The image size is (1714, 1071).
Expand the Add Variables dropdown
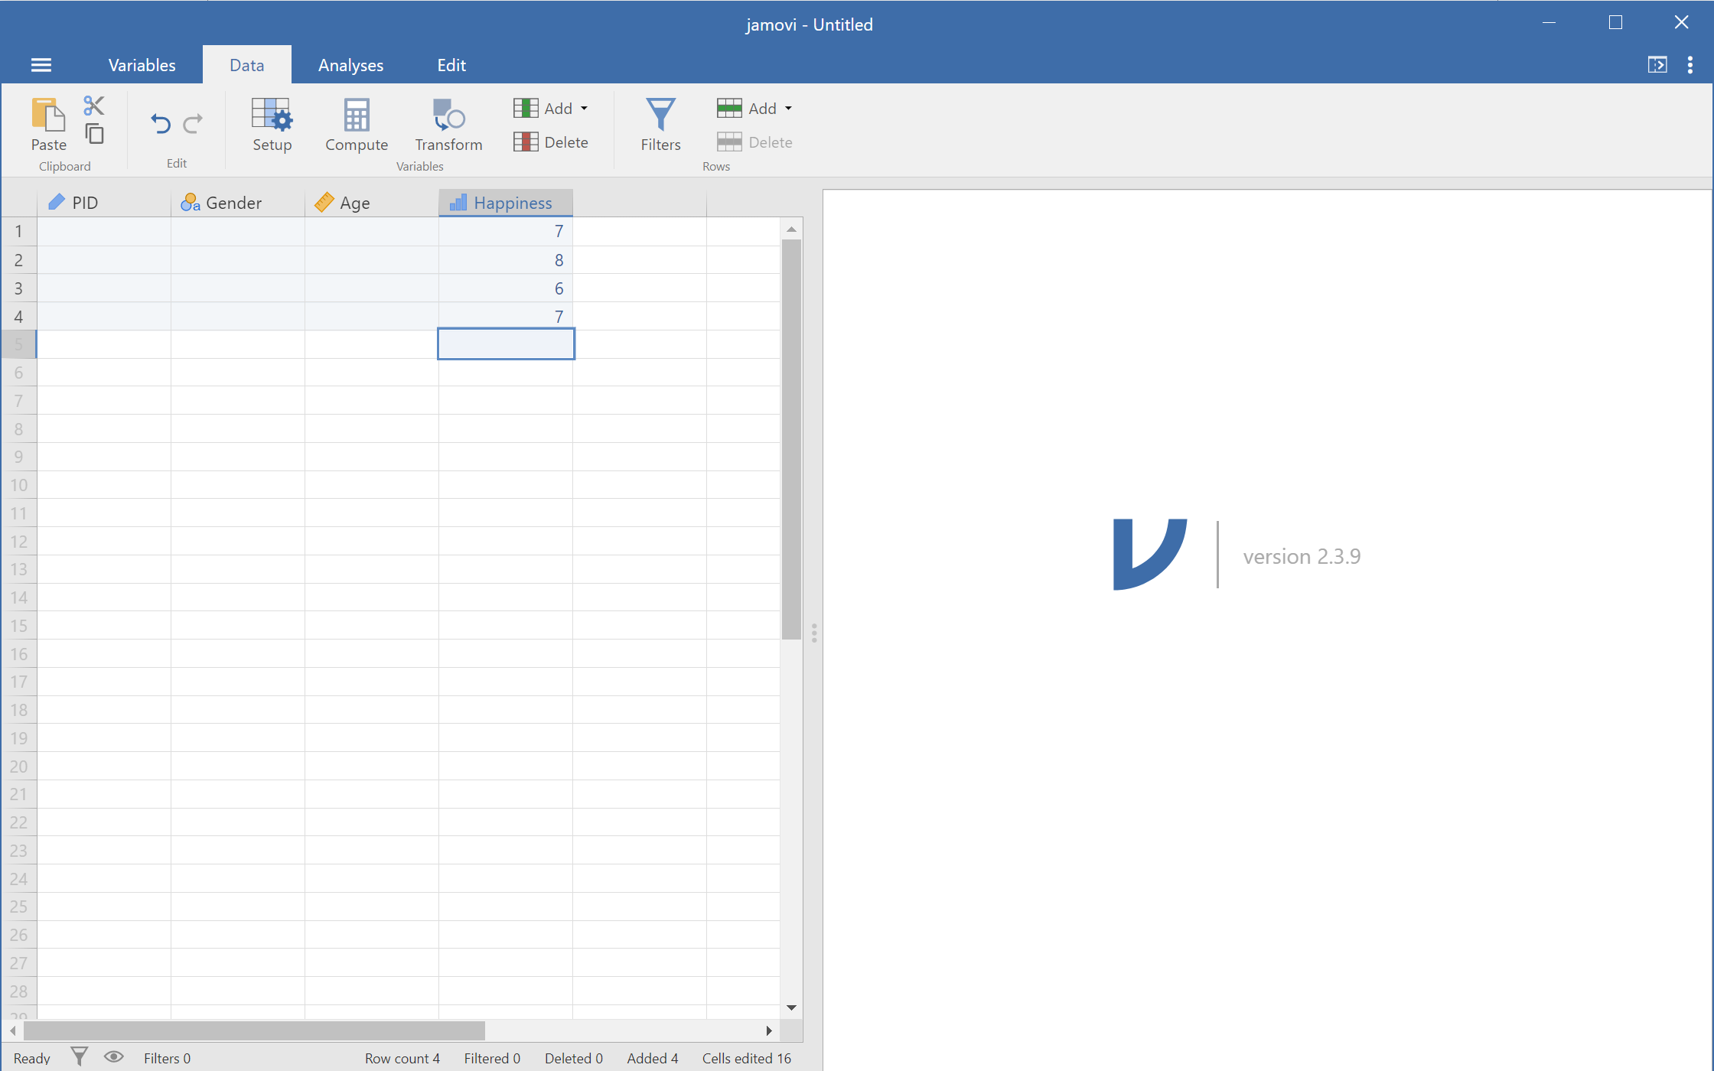tap(582, 109)
